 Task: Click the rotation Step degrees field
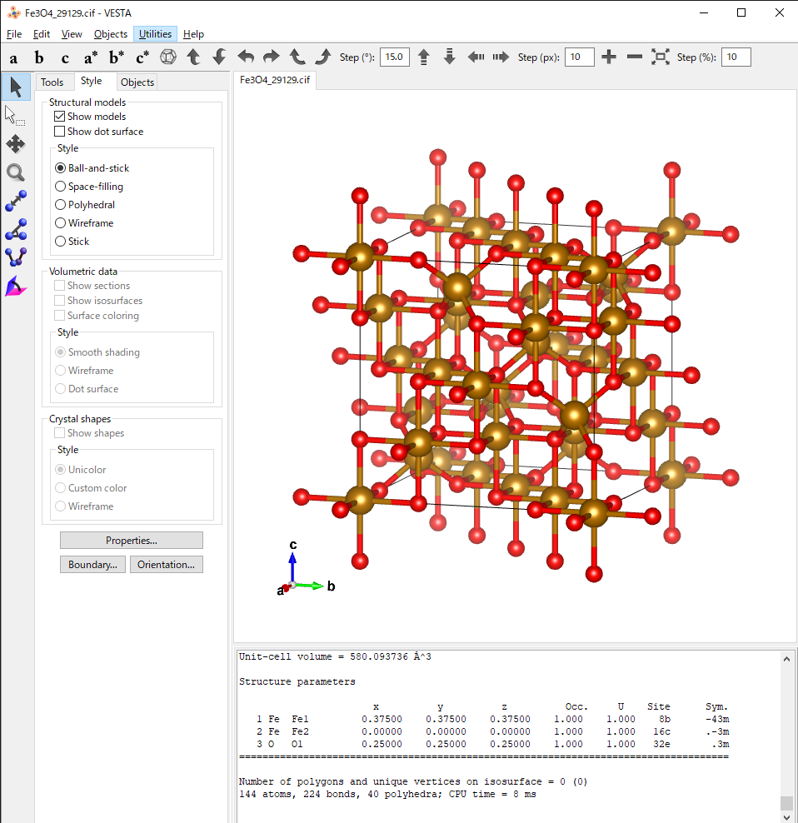click(394, 57)
